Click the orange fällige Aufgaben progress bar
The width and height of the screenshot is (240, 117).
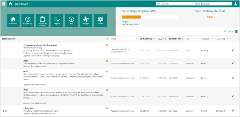tap(131, 17)
